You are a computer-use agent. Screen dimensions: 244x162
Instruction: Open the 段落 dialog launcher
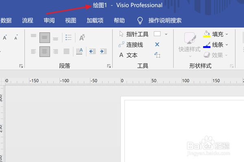[x=109, y=66]
